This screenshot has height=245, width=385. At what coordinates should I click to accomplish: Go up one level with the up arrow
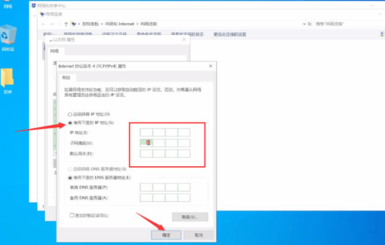pos(65,24)
